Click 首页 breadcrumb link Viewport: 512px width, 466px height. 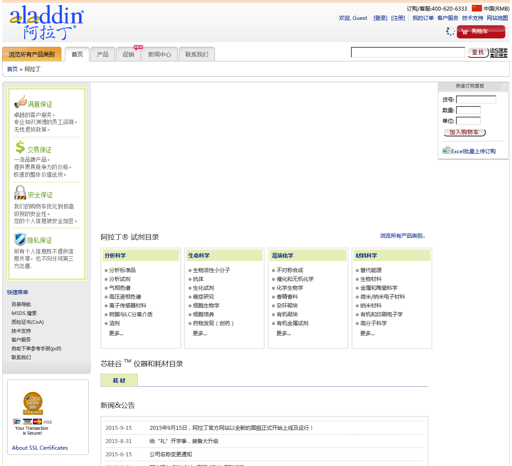[x=12, y=69]
